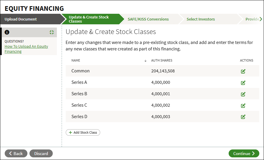264x160 pixels.
Task: Collapse the help sidebar with the shrink icon
Action: [52, 32]
